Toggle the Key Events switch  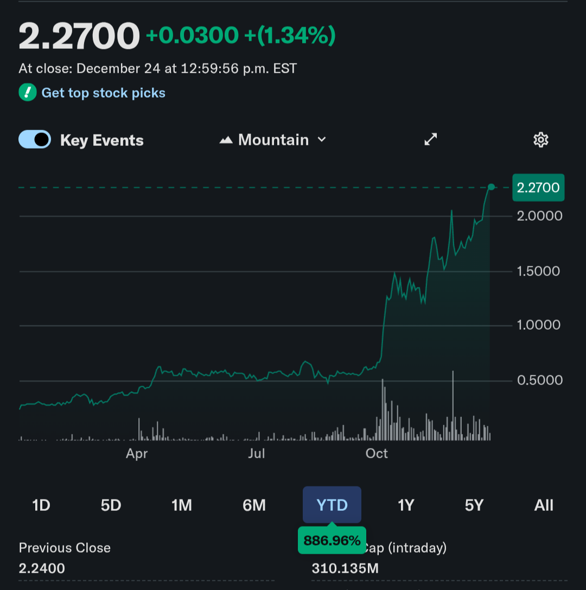click(35, 139)
